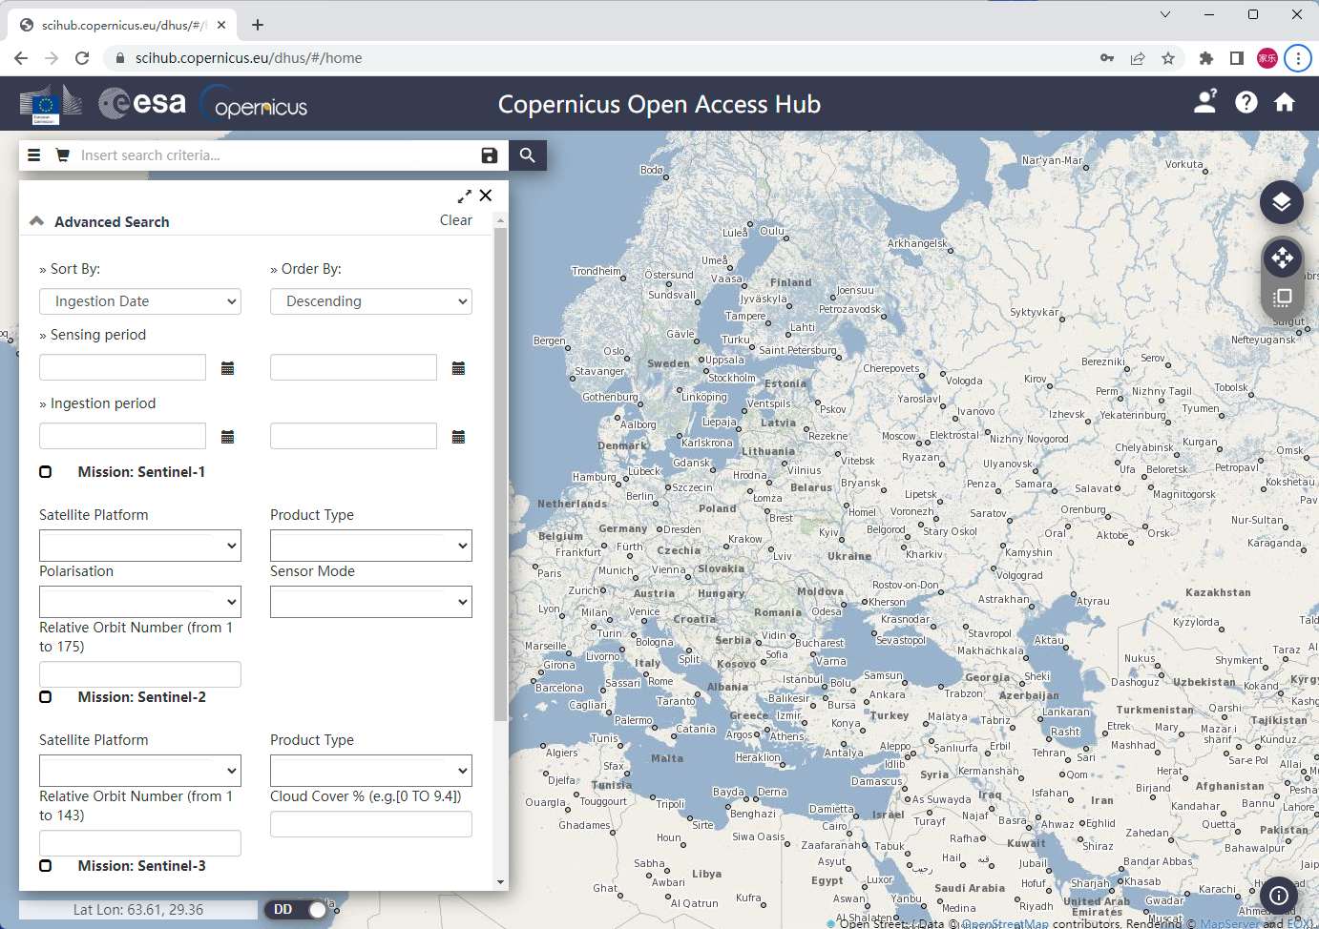Open Sentinel-1 Satellite Platform dropdown
The height and width of the screenshot is (929, 1319).
coord(140,546)
